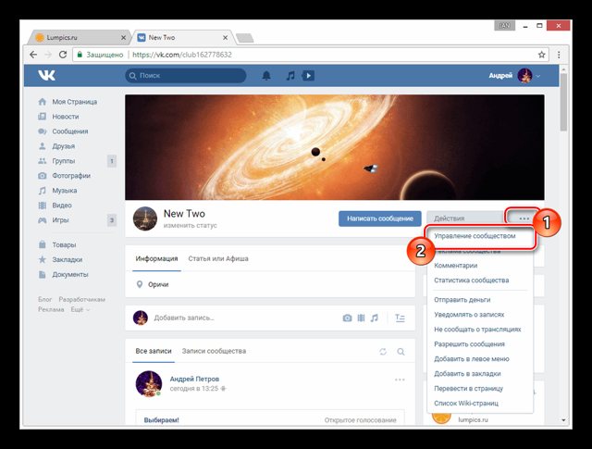The width and height of the screenshot is (592, 449).
Task: Reload the page with the refresh button
Action: (x=63, y=55)
